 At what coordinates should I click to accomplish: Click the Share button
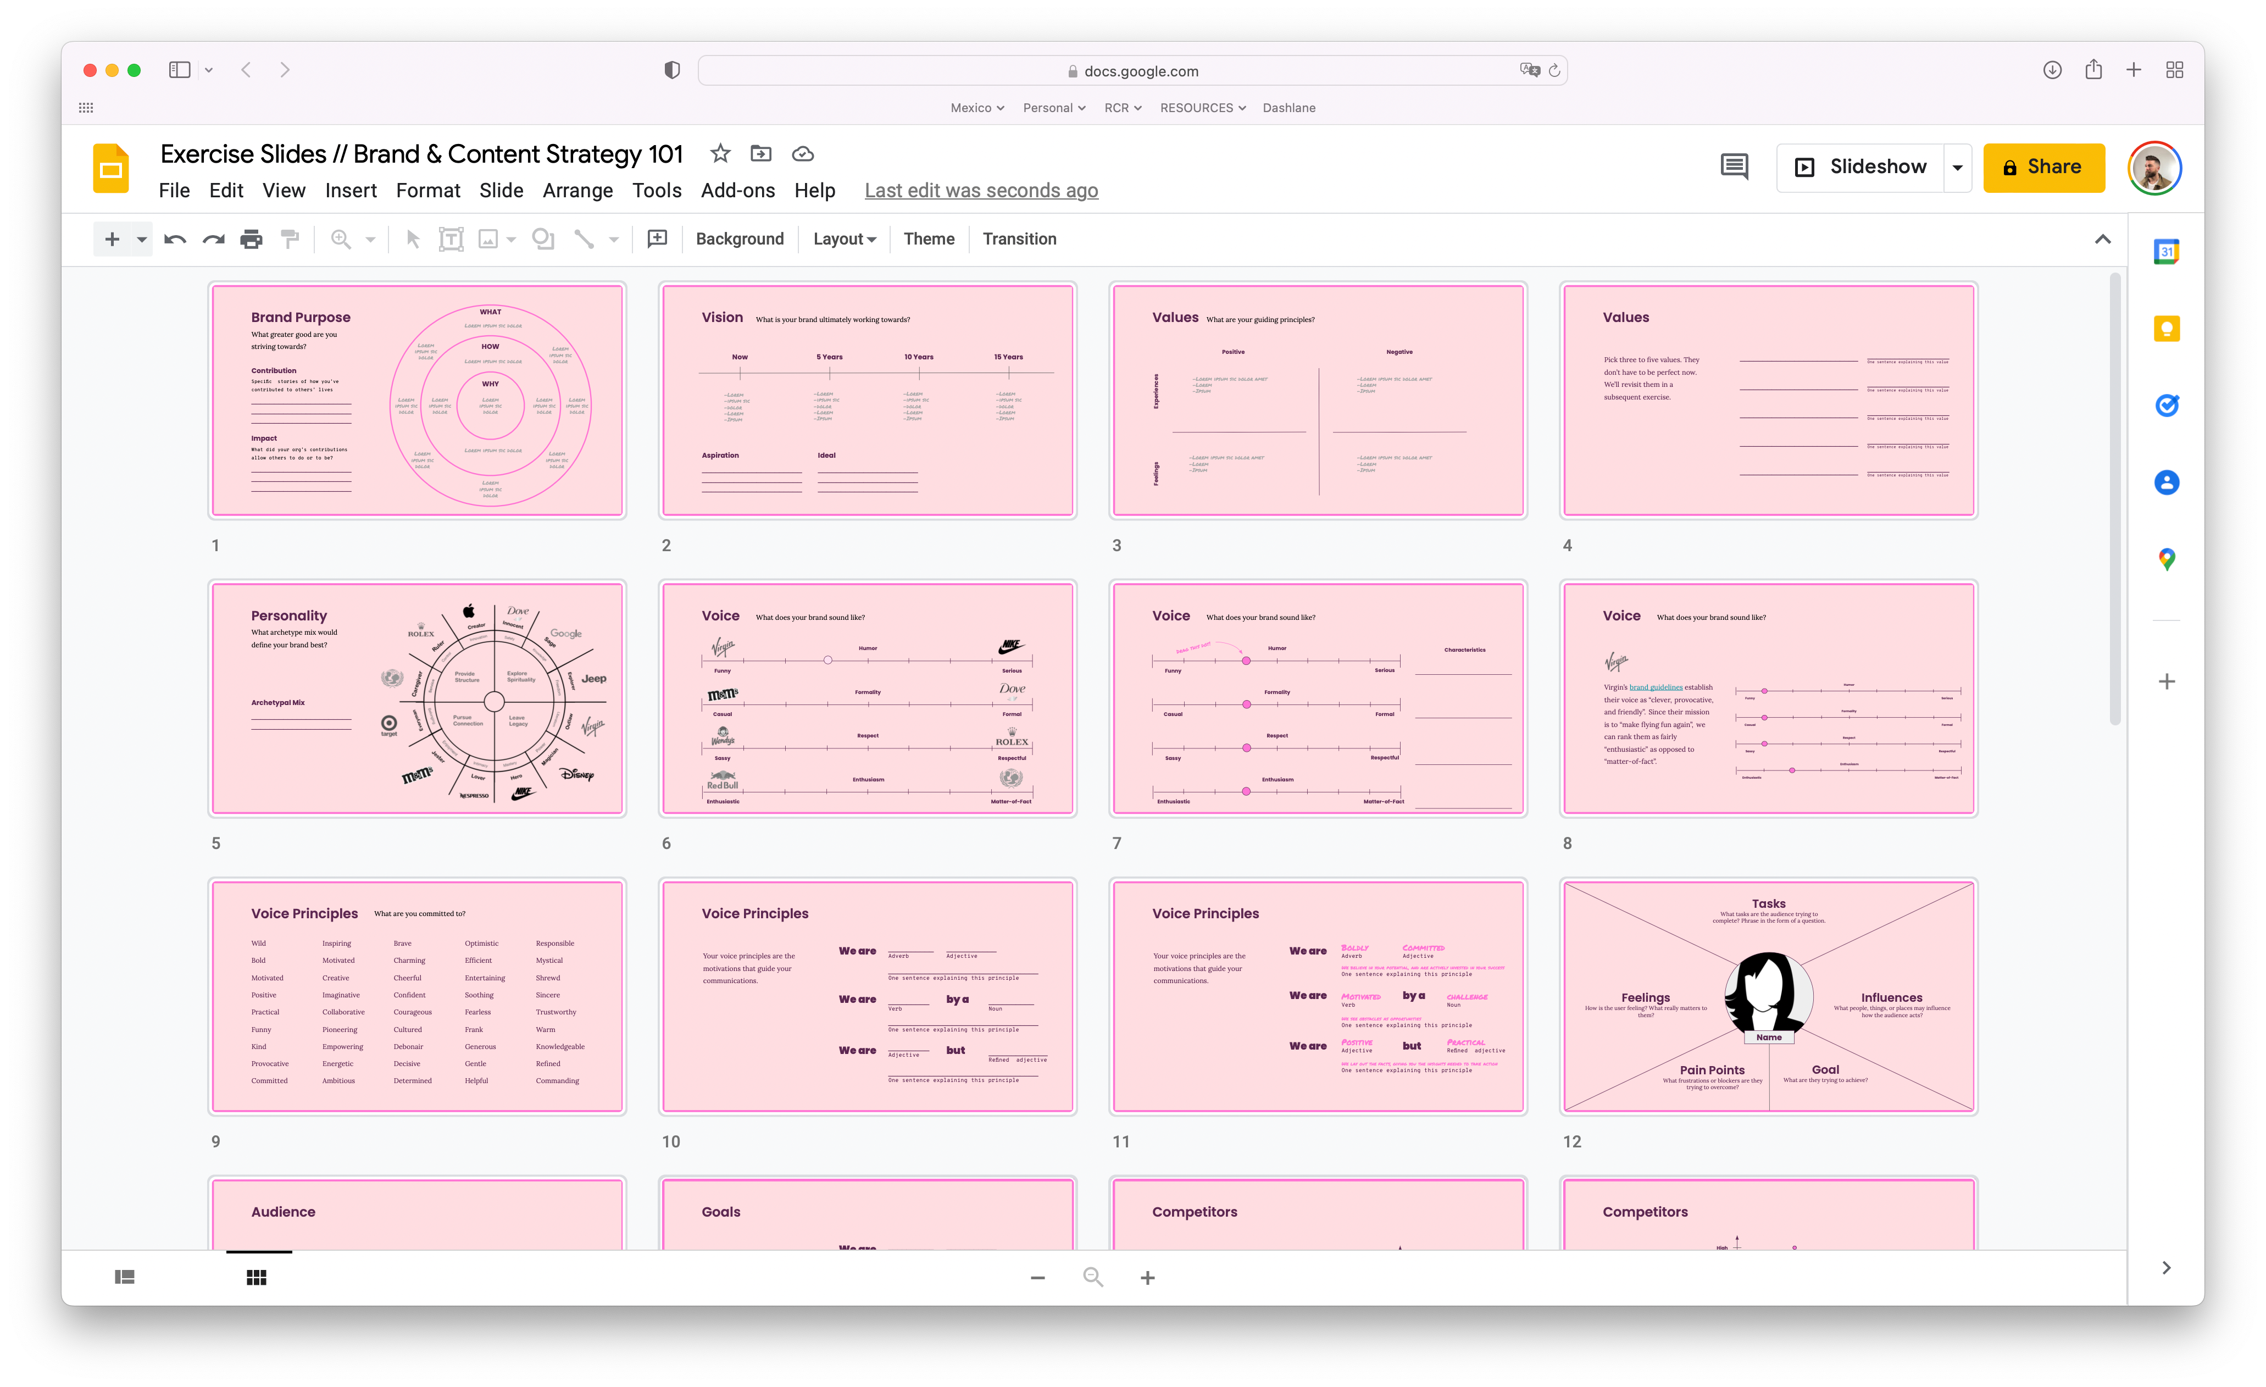(2043, 168)
